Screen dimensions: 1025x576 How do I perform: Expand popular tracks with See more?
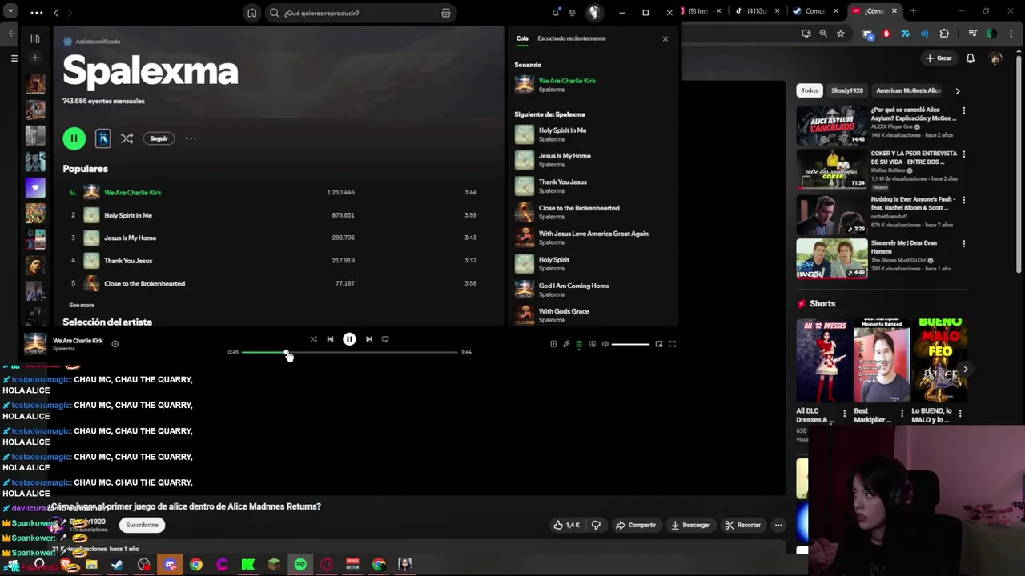coord(82,305)
